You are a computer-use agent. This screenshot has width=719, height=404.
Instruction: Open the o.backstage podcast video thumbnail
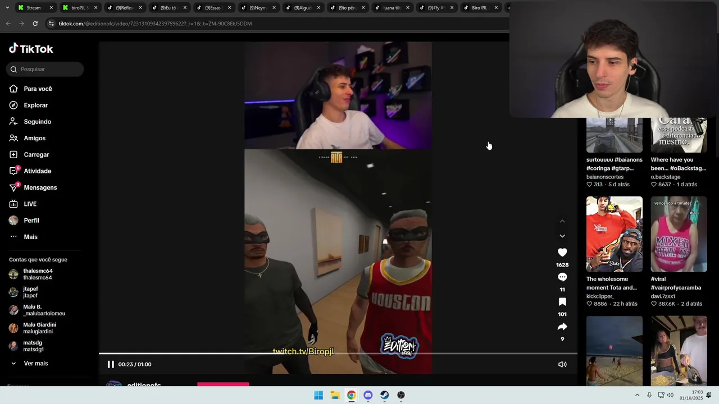click(679, 135)
